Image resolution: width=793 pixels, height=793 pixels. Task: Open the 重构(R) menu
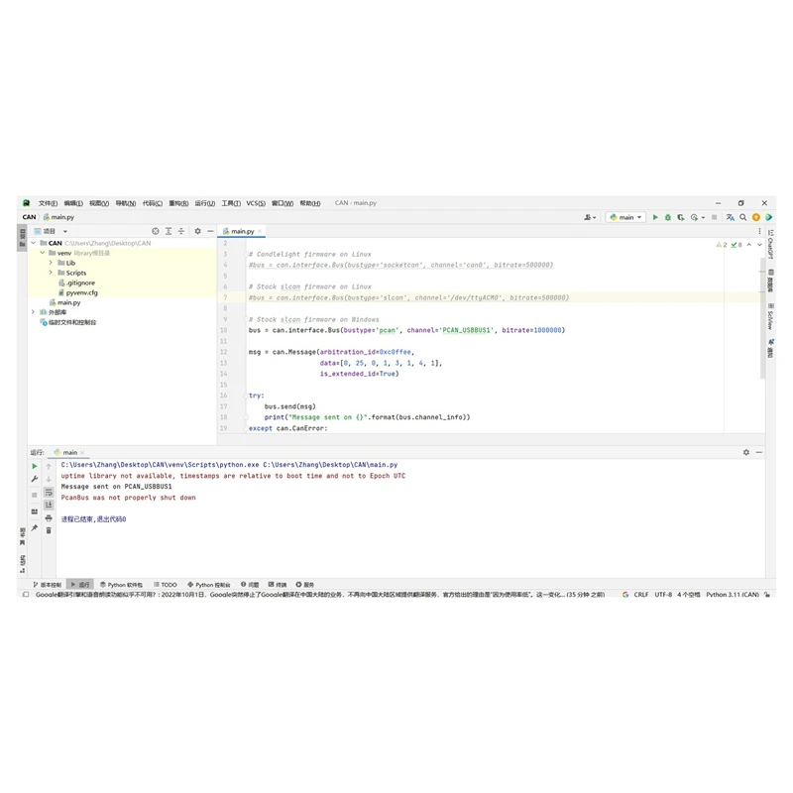pyautogui.click(x=178, y=203)
